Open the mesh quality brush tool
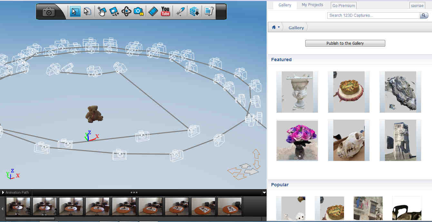The image size is (432, 222). coord(180,12)
